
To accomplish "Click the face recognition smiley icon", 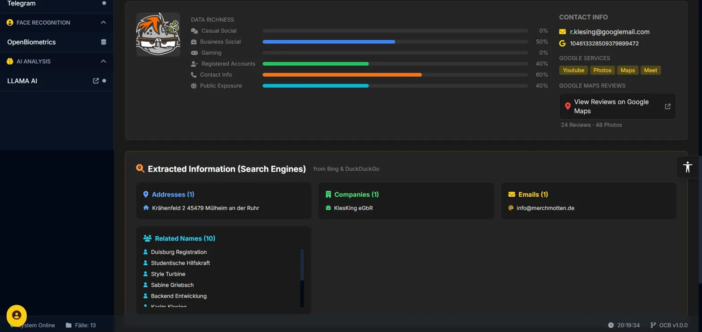I will coord(10,22).
